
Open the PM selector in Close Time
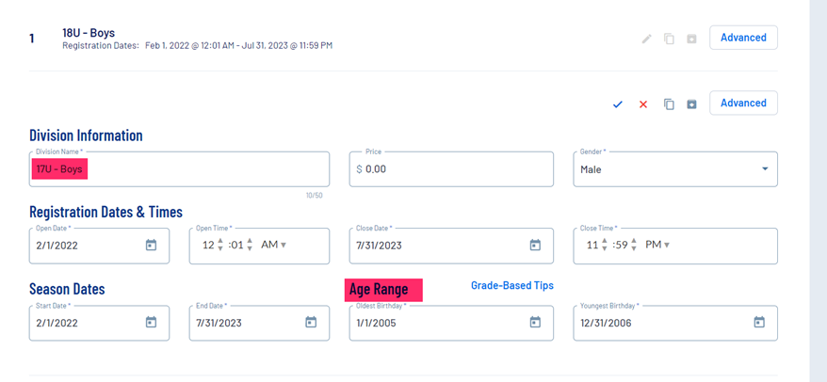coord(657,246)
